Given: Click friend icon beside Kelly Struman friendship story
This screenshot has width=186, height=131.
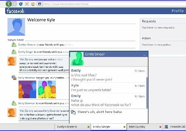Looking at the screenshot, I should point(14,103).
